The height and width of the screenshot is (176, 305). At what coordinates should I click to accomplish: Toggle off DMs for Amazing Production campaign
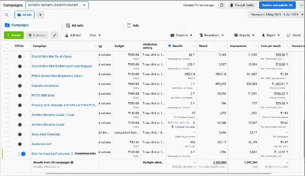tap(22, 154)
